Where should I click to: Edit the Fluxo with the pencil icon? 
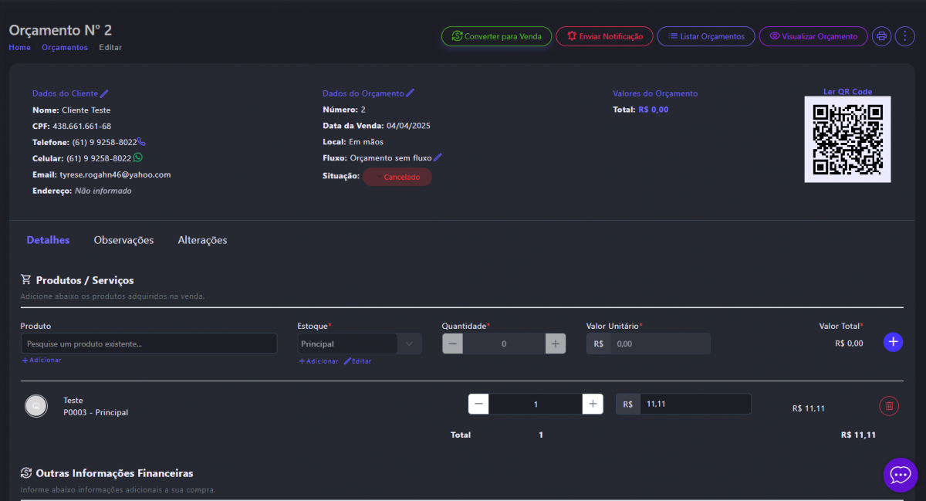[x=438, y=157]
